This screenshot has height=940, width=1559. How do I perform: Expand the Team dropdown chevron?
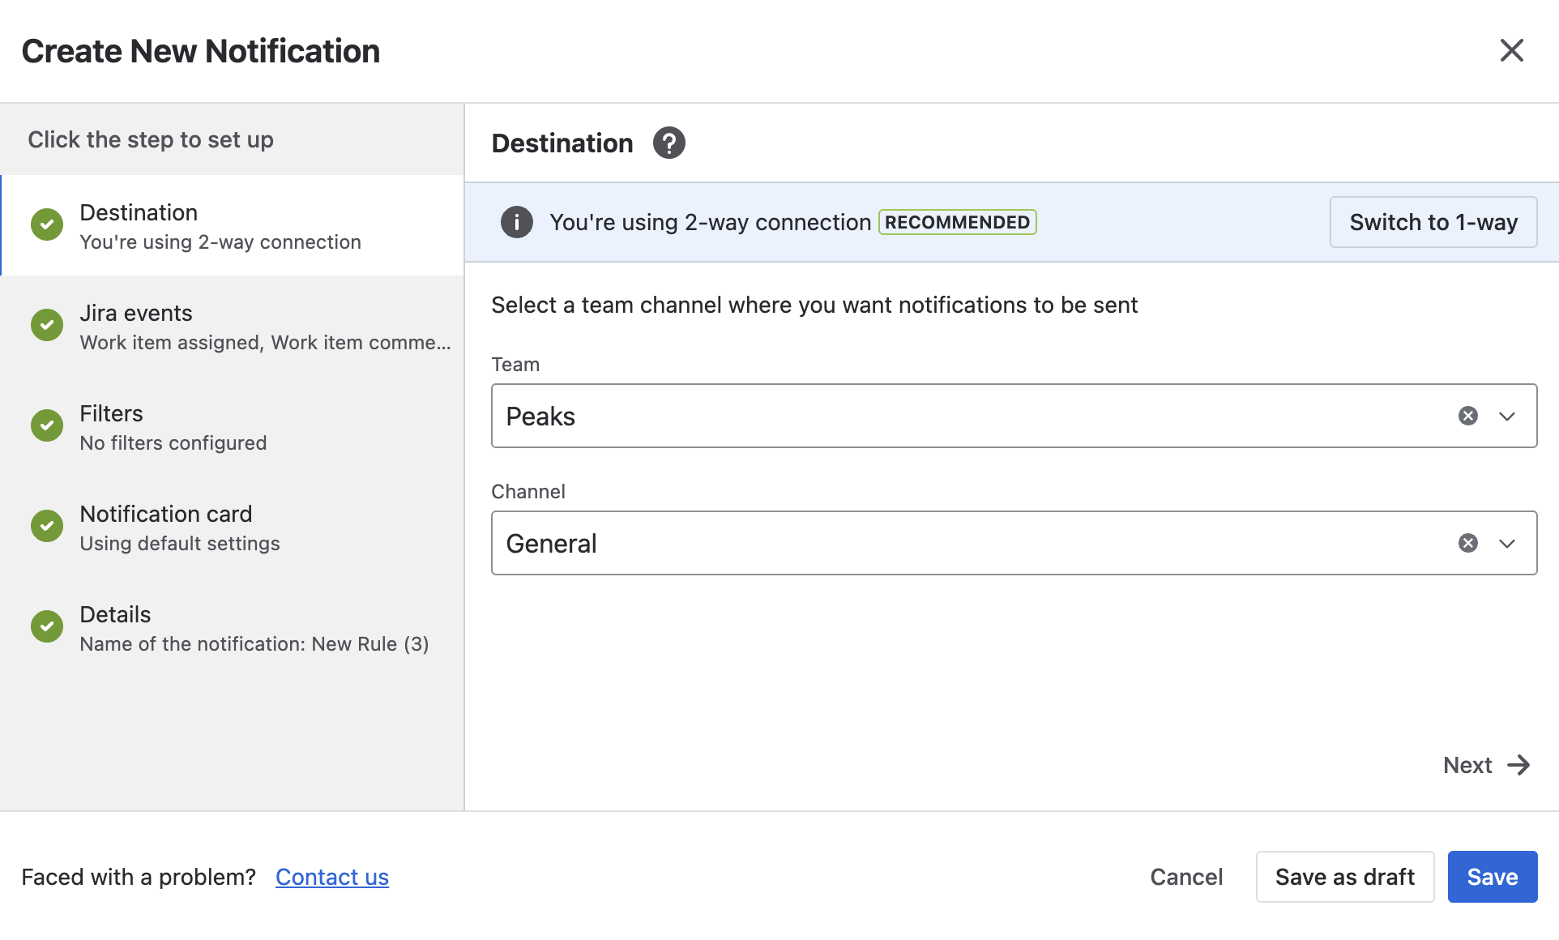point(1507,416)
